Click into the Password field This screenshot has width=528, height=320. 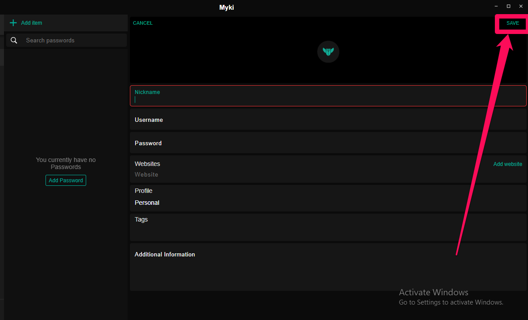[328, 143]
